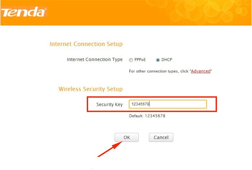Click the red arrow pointing at OK
252x170 pixels.
[109, 150]
